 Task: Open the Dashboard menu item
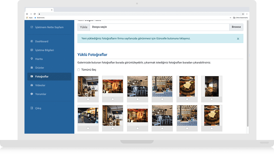tap(42, 41)
